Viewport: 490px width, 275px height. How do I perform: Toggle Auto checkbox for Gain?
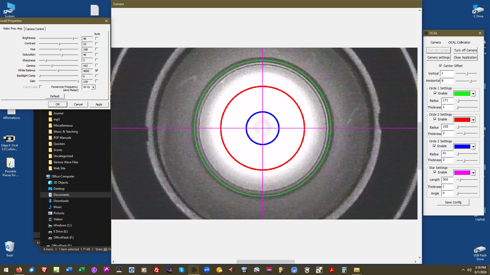[97, 81]
